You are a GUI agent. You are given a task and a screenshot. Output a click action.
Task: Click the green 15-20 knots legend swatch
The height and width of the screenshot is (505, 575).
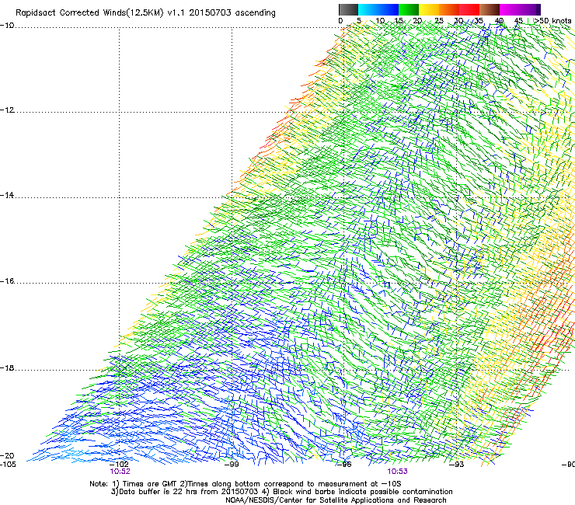(x=409, y=9)
